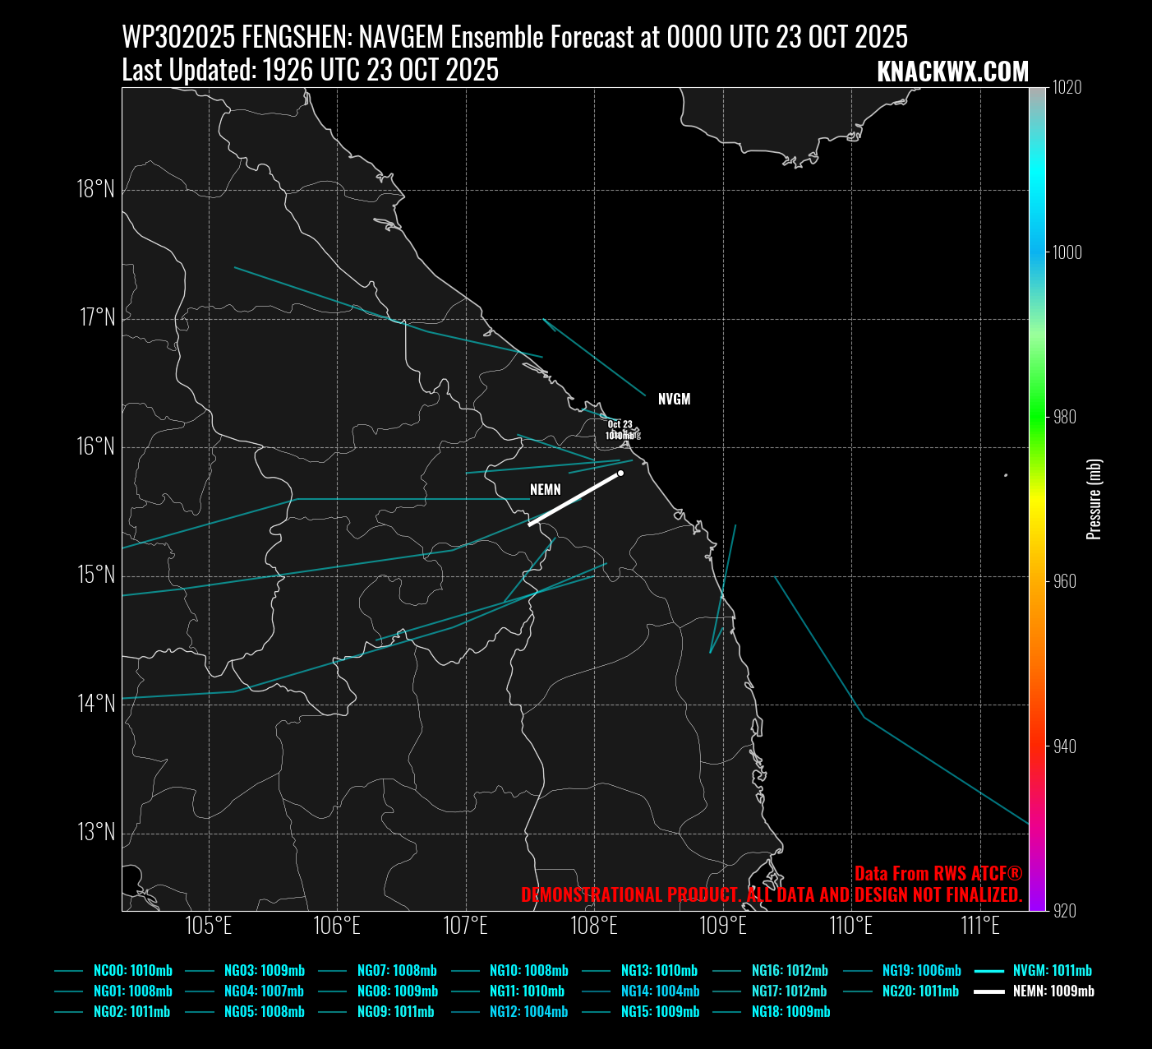Click the NVGM label on the map
The image size is (1152, 1049).
coord(674,400)
